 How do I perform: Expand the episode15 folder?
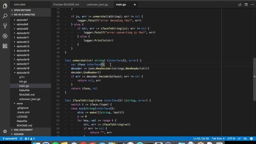(x=23, y=55)
